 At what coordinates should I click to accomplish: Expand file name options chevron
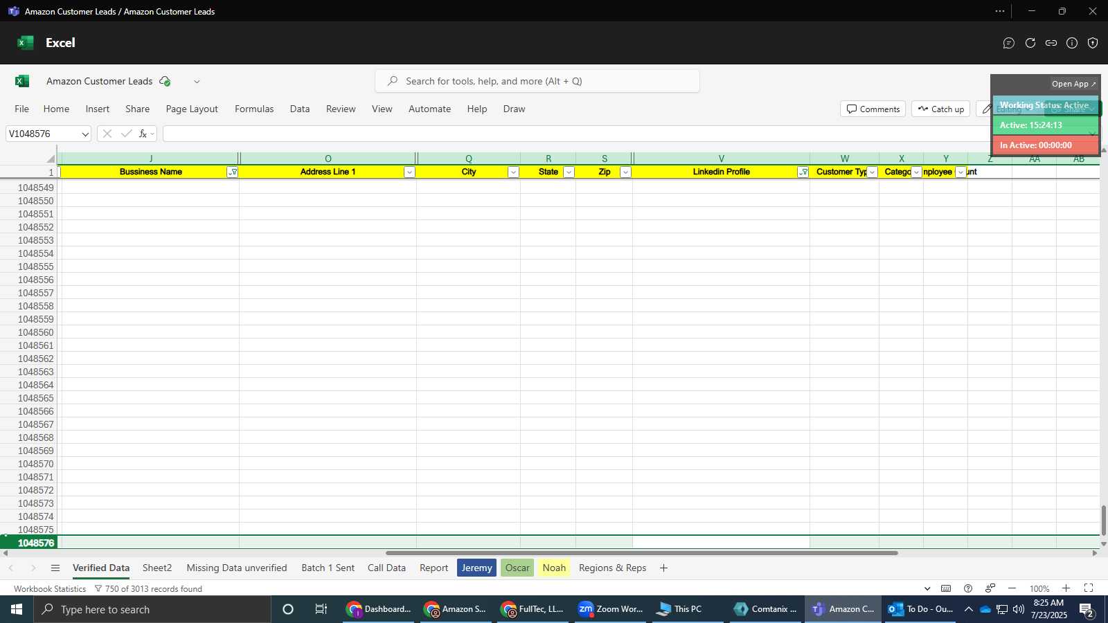click(x=197, y=82)
